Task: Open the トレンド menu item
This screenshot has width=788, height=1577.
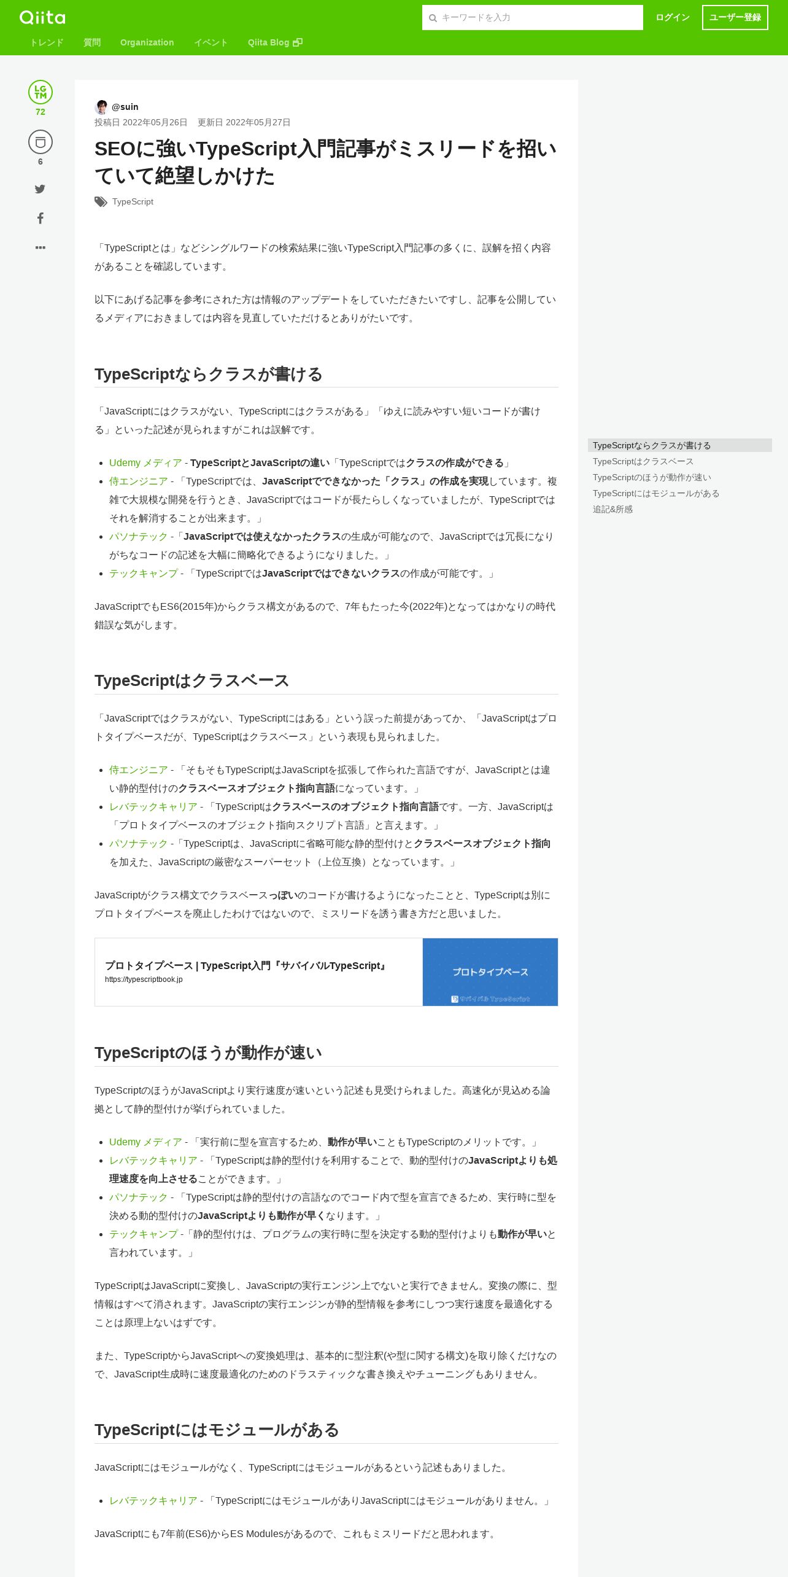Action: (47, 42)
